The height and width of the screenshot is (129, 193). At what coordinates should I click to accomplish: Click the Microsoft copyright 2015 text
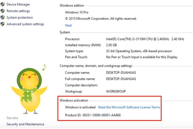pyautogui.click(x=101, y=19)
